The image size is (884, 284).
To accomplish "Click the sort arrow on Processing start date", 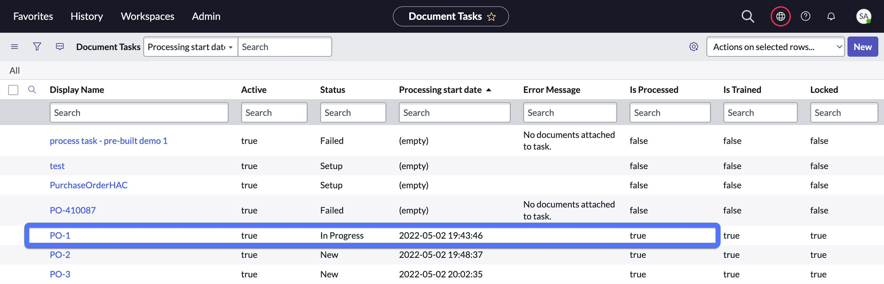I will point(489,90).
